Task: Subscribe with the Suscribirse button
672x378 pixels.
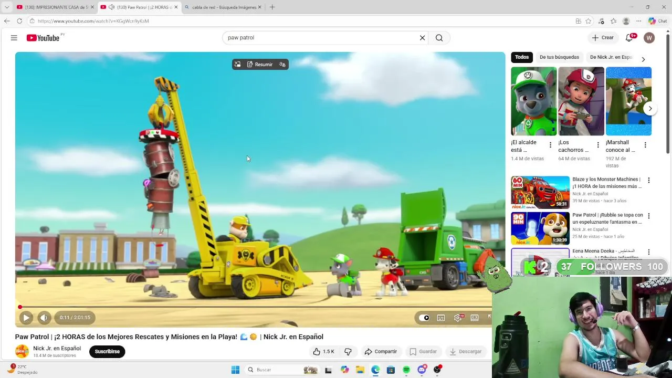Action: 107,352
